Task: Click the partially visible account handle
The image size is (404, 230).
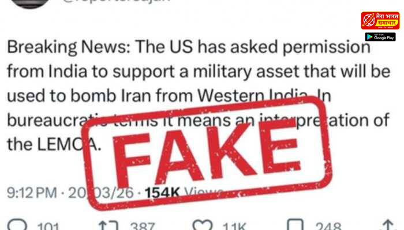Action: point(116,1)
